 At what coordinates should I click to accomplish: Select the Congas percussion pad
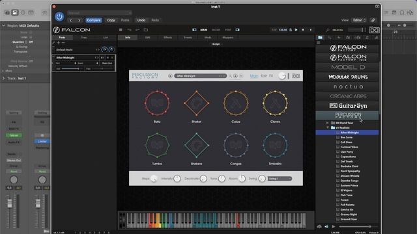236,146
